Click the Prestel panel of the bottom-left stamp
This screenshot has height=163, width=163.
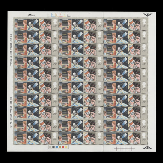point(21,138)
